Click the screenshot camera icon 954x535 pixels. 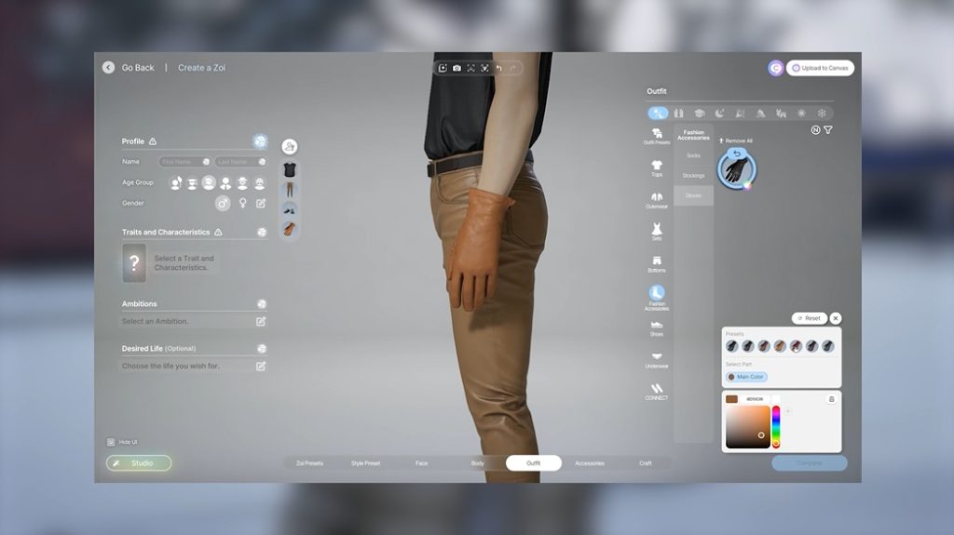(457, 68)
